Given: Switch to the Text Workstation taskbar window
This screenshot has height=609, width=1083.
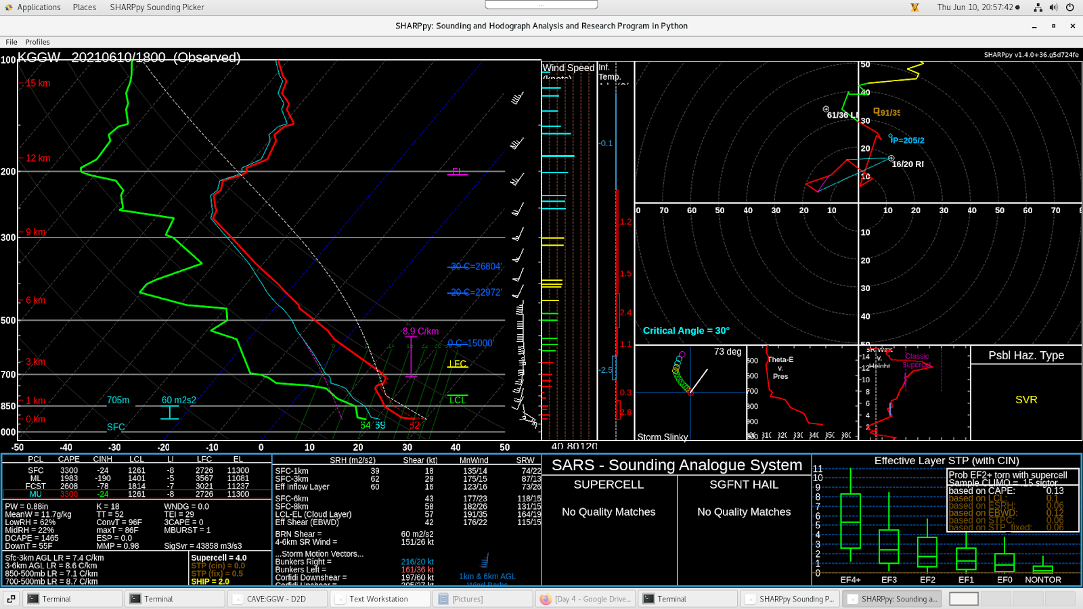Looking at the screenshot, I should click(x=380, y=599).
